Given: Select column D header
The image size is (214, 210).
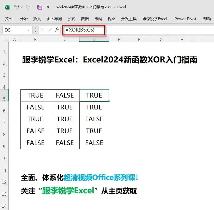Looking at the screenshot, I should pos(94,40).
